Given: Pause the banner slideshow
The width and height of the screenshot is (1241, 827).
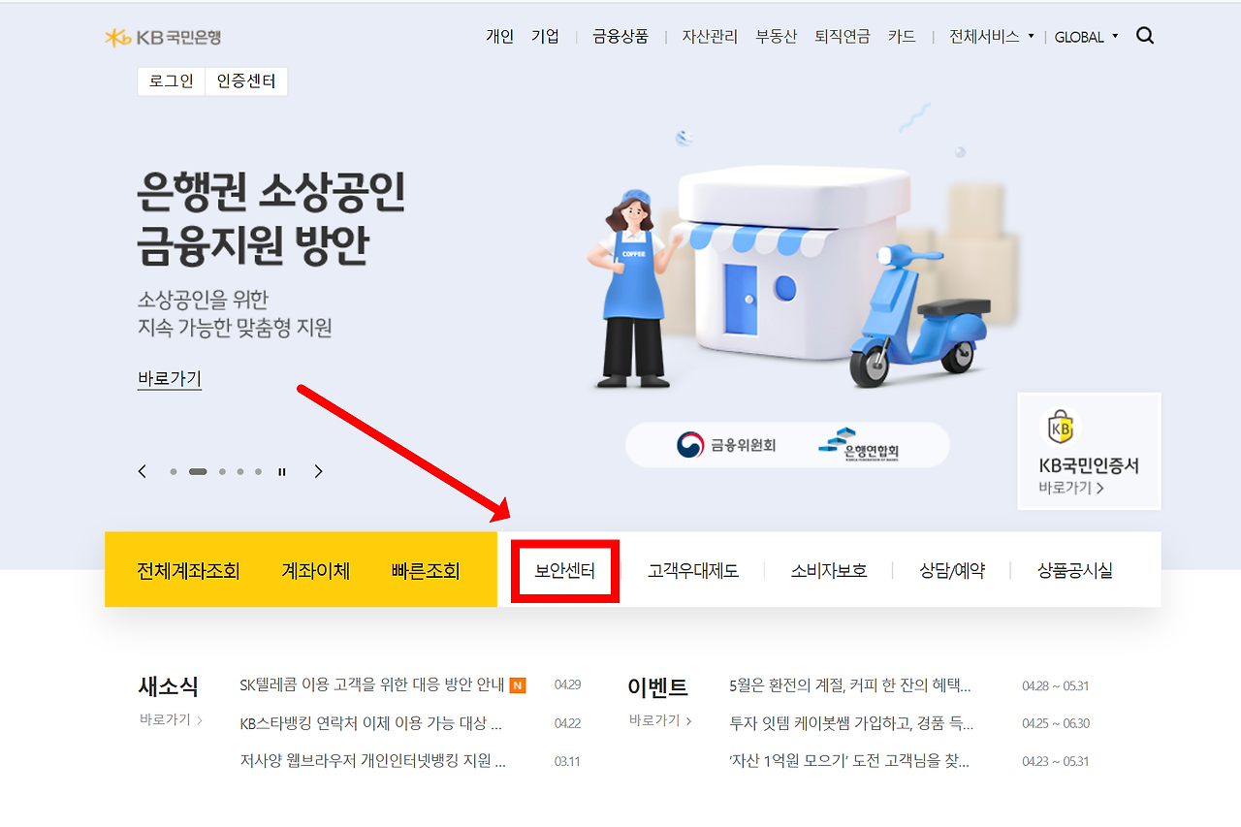Looking at the screenshot, I should pyautogui.click(x=281, y=471).
